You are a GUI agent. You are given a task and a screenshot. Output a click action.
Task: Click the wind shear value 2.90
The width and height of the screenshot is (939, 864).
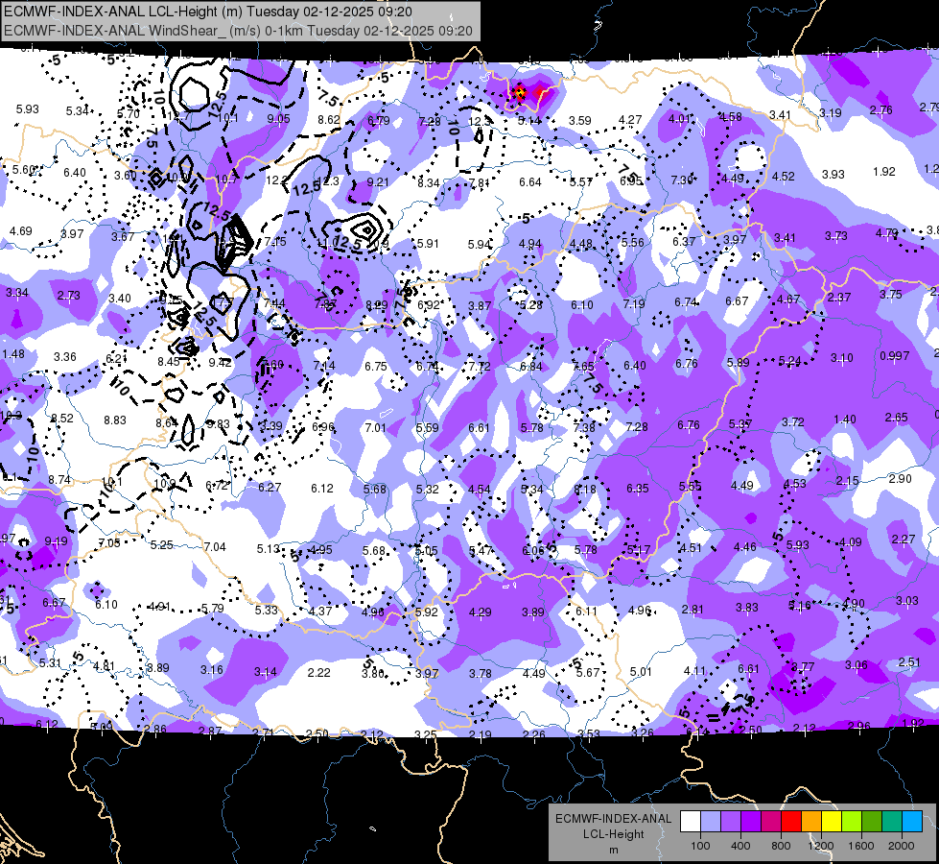click(x=900, y=478)
